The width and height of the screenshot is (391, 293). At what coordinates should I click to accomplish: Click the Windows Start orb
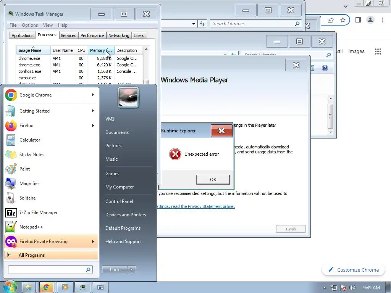[10, 287]
